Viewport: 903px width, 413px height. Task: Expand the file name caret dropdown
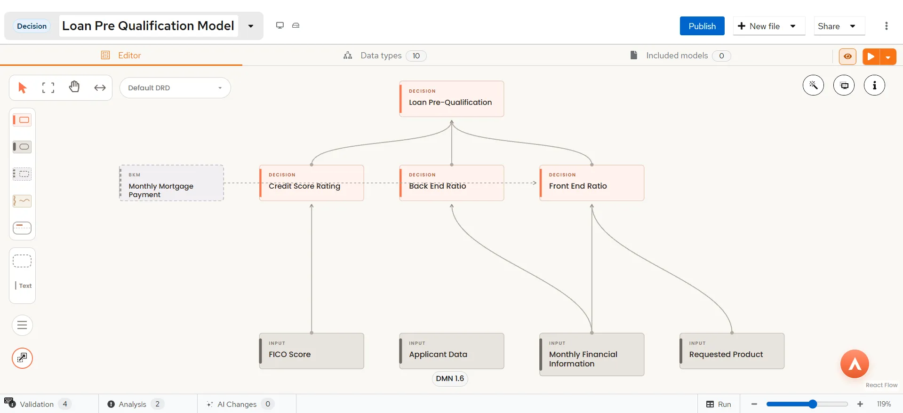click(251, 26)
